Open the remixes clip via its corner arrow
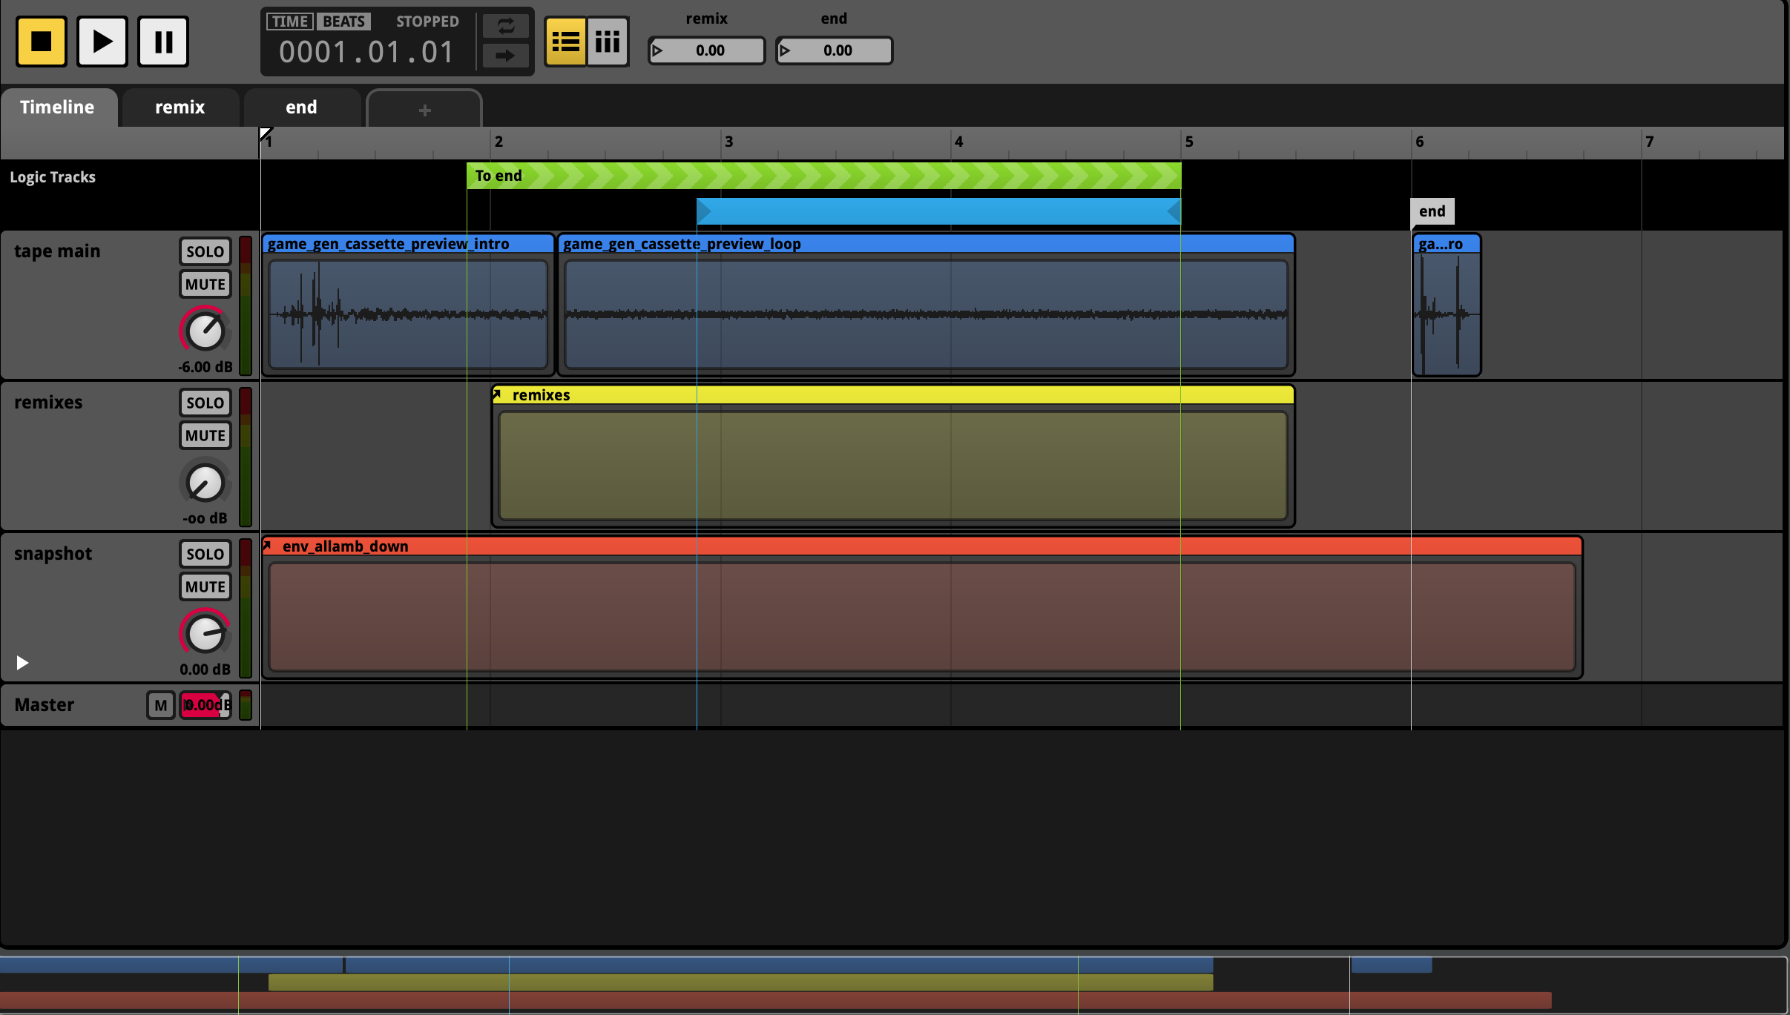The height and width of the screenshot is (1015, 1790). (498, 394)
